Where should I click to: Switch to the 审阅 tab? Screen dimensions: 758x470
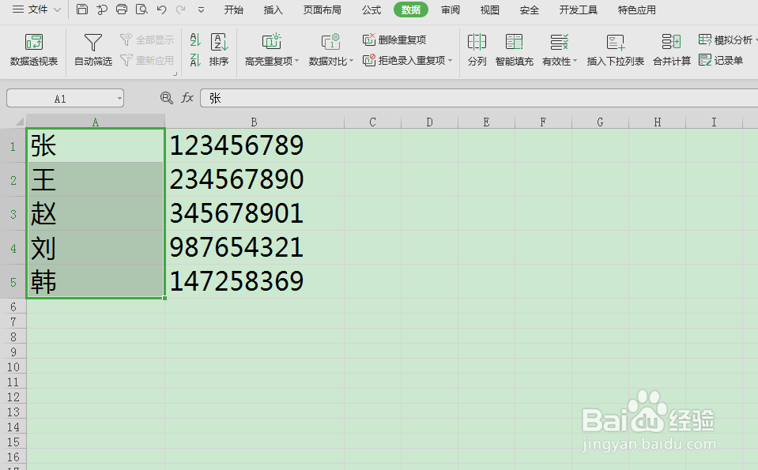coord(451,9)
